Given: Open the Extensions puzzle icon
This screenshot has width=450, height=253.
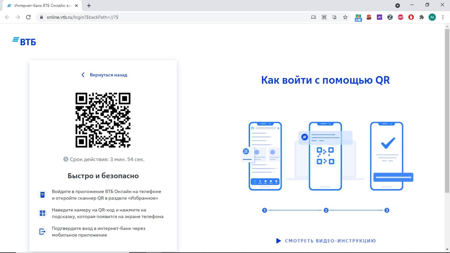Looking at the screenshot, I should (x=421, y=17).
